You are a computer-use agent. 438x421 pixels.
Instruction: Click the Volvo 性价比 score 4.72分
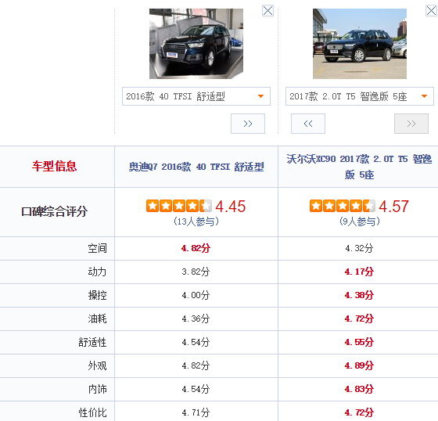(x=359, y=412)
